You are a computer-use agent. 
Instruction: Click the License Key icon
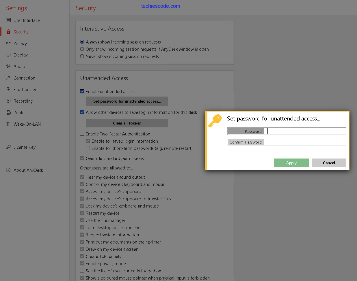point(8,147)
